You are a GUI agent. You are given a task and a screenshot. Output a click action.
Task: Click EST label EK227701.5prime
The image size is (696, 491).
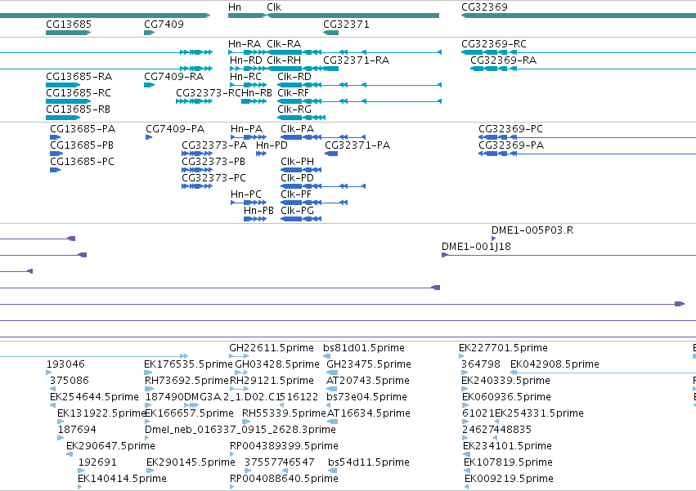[503, 348]
